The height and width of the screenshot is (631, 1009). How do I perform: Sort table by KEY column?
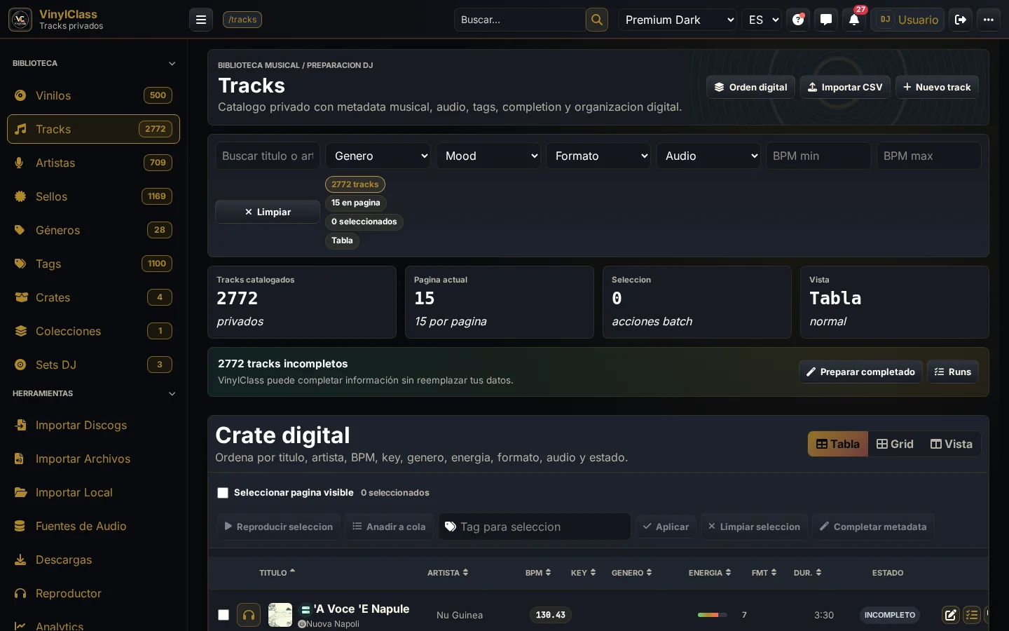pos(583,573)
